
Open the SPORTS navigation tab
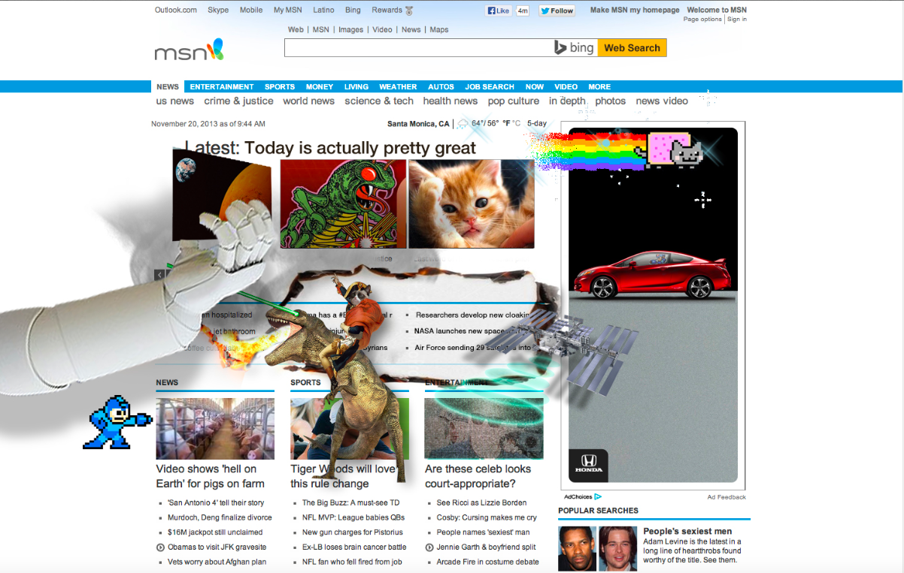click(x=280, y=86)
